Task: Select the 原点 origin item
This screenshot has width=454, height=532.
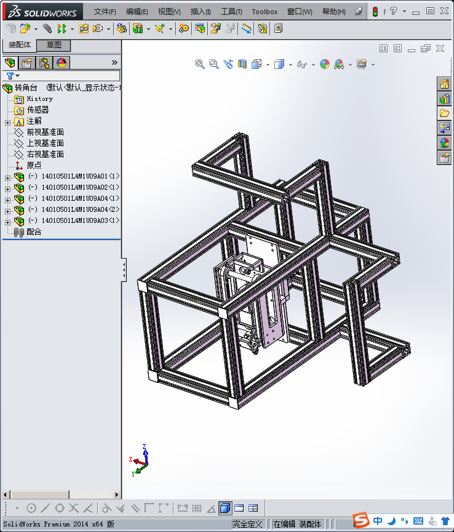Action: [34, 165]
